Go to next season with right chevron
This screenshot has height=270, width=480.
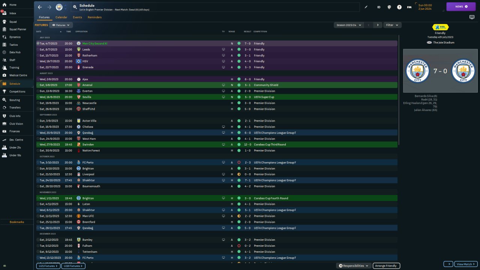[x=378, y=25]
